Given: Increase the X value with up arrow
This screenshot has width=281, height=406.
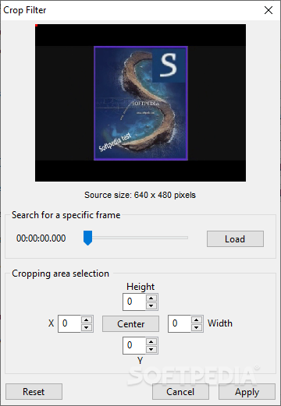Looking at the screenshot, I should tap(87, 320).
